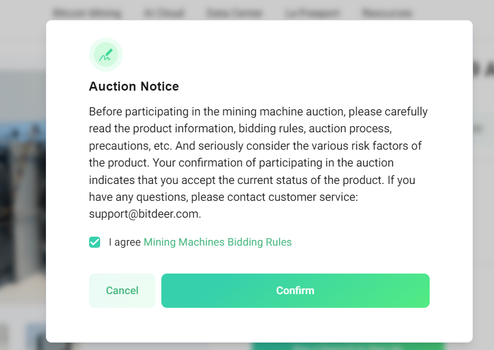Click the green signature pen icon
494x350 pixels.
(x=106, y=54)
